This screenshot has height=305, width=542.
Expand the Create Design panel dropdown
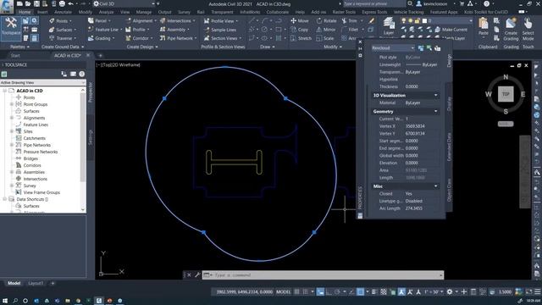coord(142,47)
